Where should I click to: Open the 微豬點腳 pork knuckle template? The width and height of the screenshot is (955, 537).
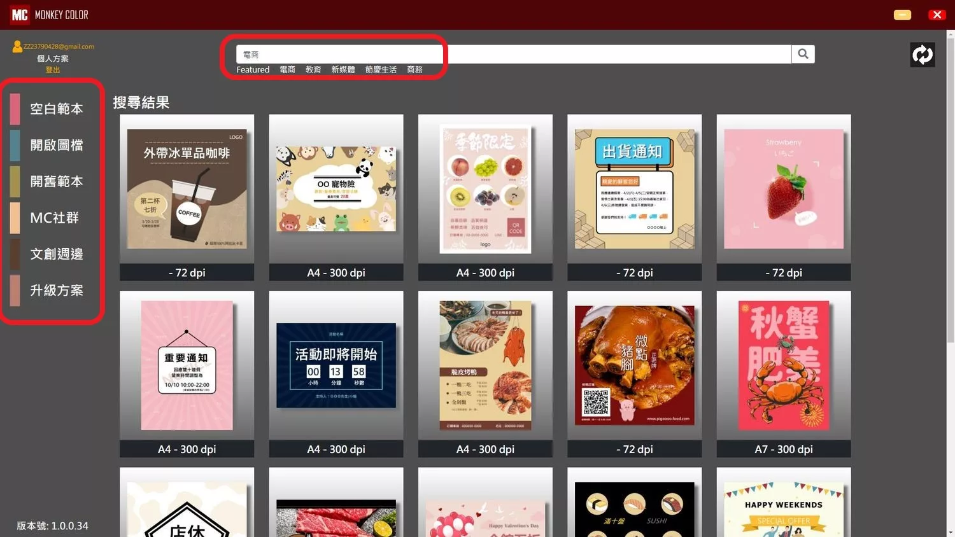coord(634,374)
